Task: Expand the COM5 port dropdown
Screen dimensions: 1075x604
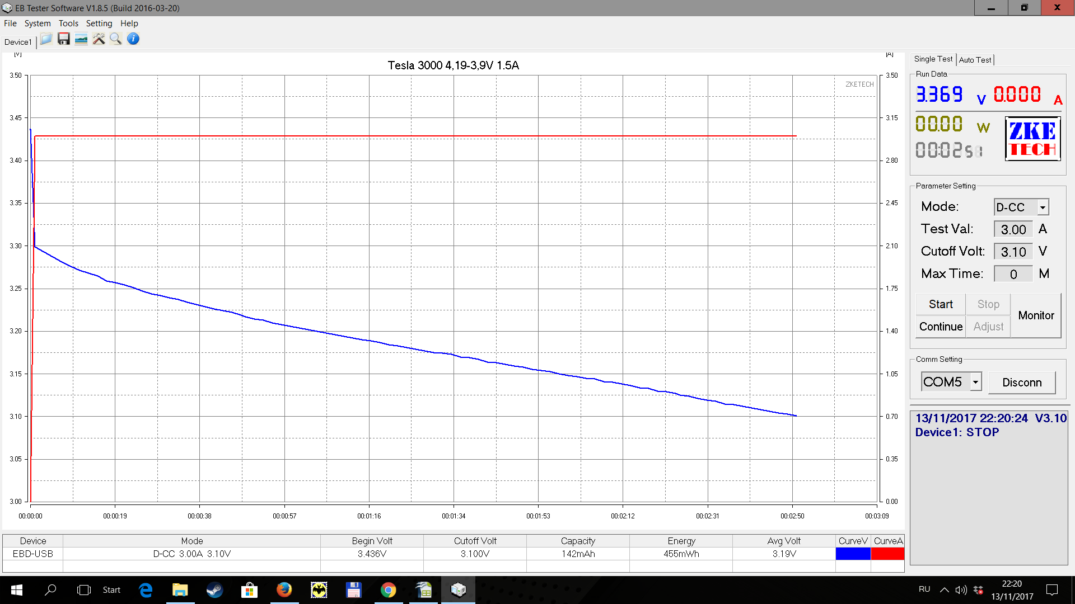Action: pos(976,382)
